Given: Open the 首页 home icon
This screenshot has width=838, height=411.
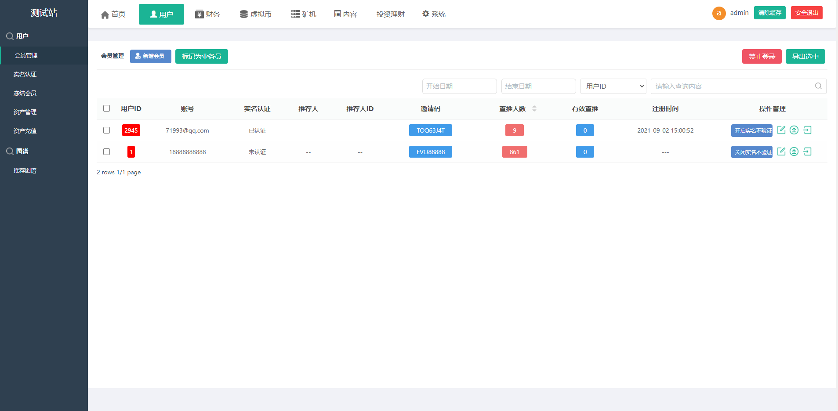Looking at the screenshot, I should pos(105,14).
